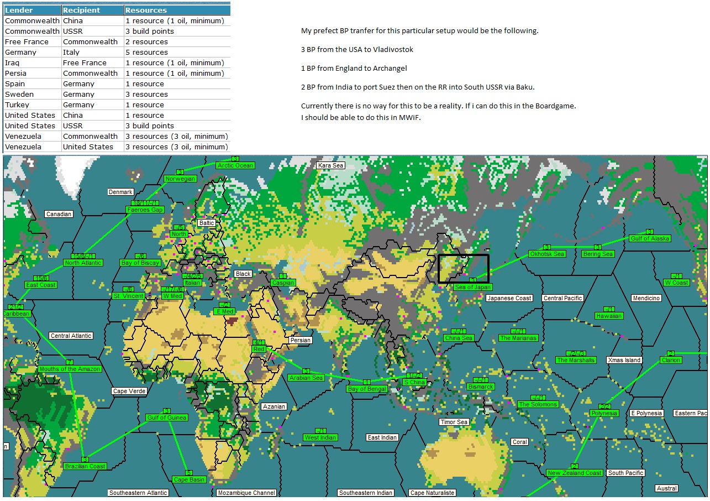Image resolution: width=710 pixels, height=501 pixels.
Task: Select the Sweden lender cell
Action: click(x=32, y=94)
